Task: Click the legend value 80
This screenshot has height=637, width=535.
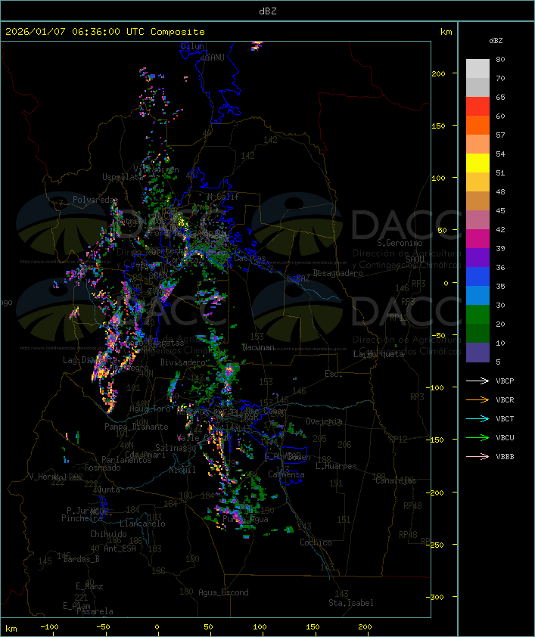Action: (500, 59)
